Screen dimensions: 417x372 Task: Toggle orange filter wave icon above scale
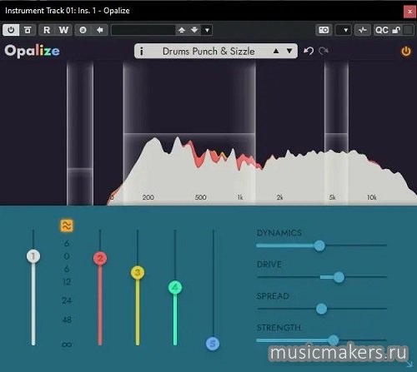click(x=67, y=226)
